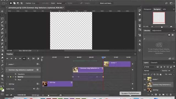Click the add layer mask icon
The width and height of the screenshot is (176, 99).
(156, 95)
